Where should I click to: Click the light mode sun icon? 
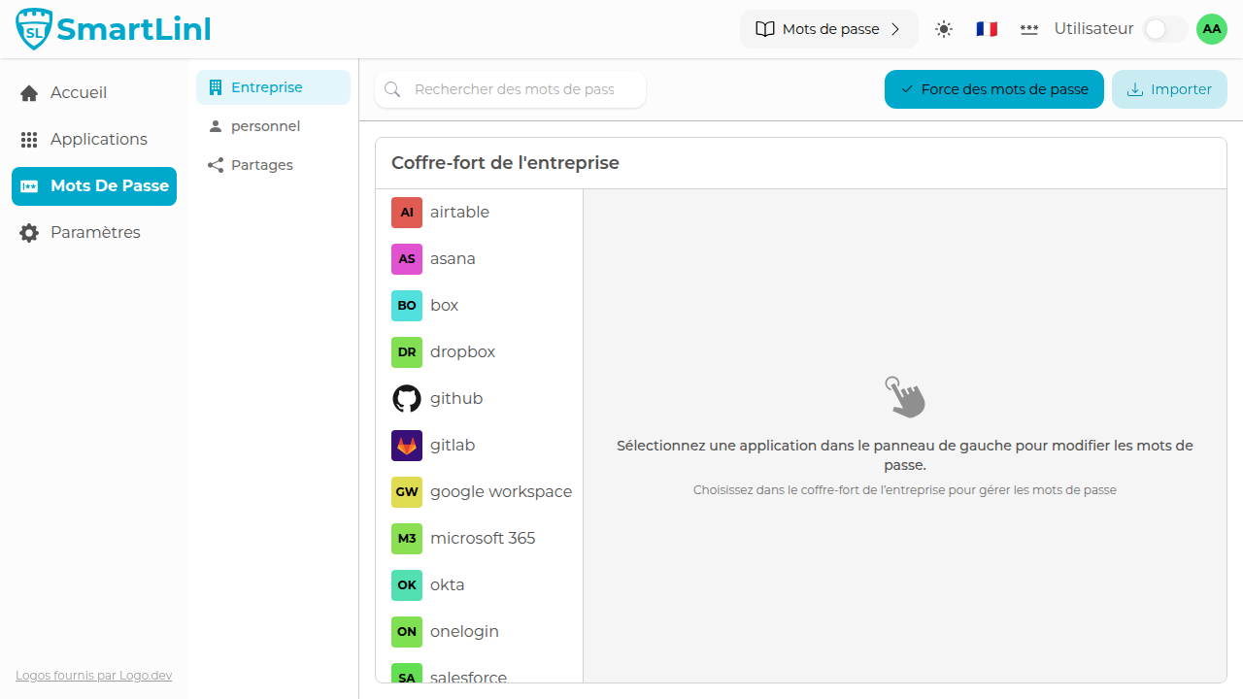tap(943, 28)
